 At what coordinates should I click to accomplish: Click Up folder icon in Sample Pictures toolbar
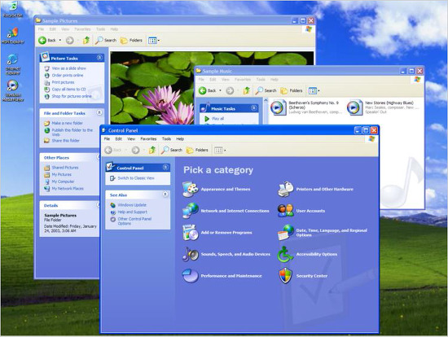tap(86, 40)
